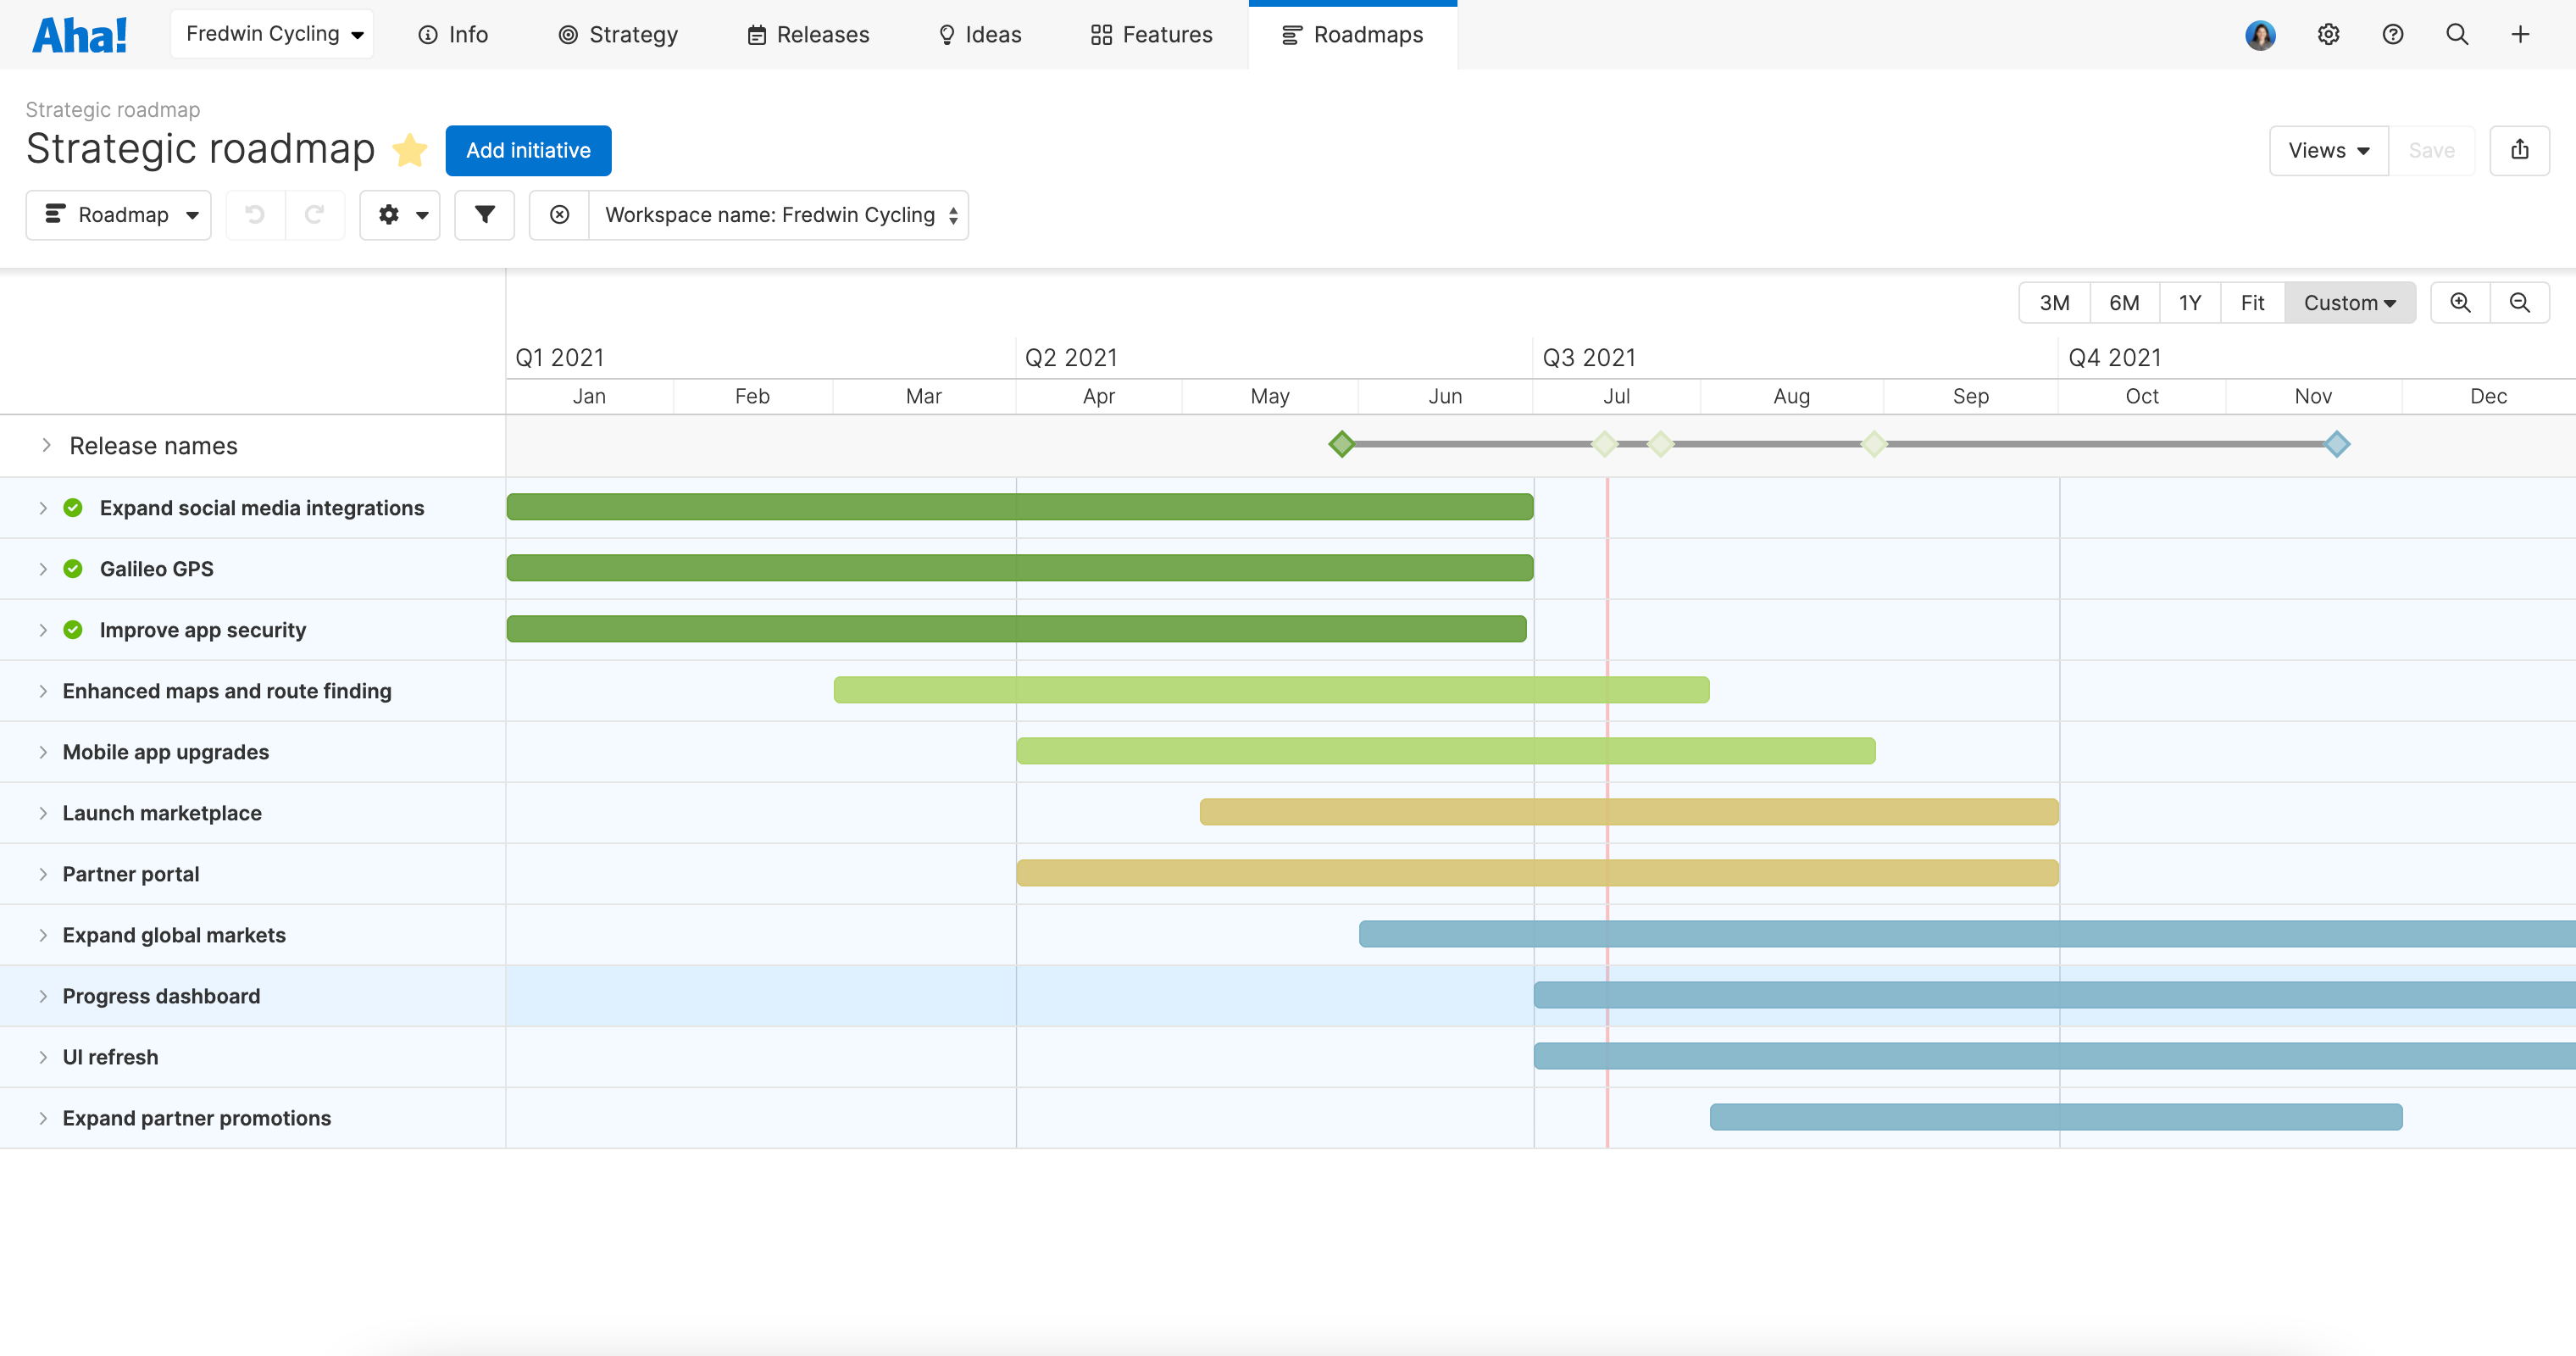Click the status check on Improve app security

point(74,630)
